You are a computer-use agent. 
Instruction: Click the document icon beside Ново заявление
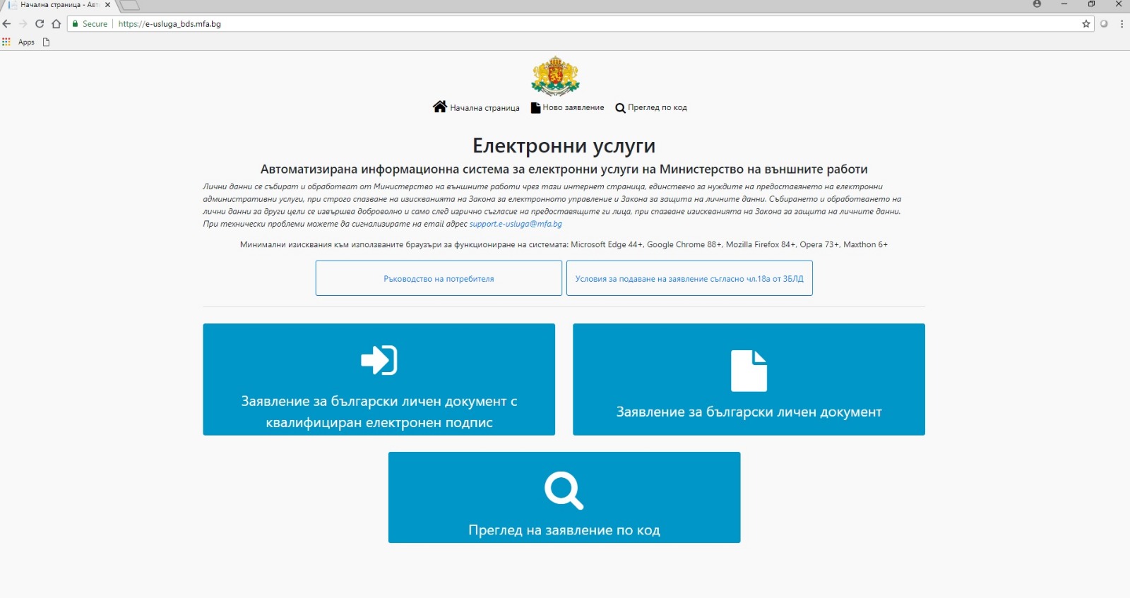535,107
